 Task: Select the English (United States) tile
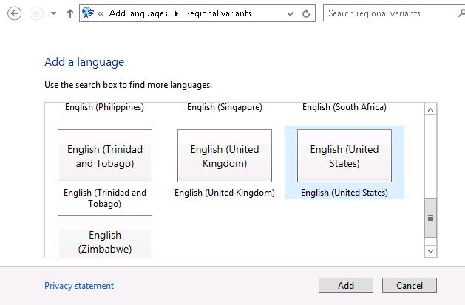point(344,156)
